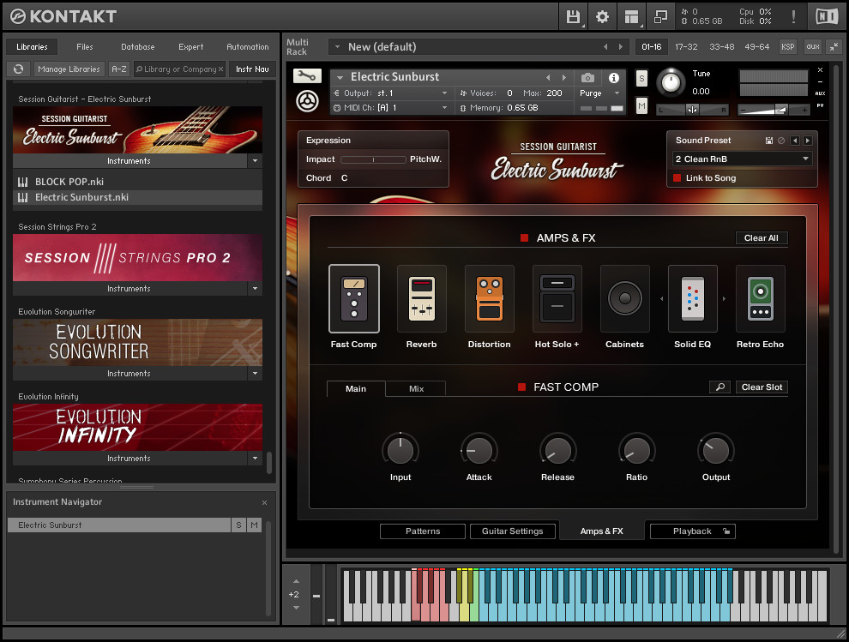The image size is (849, 642).
Task: Select the Retro Echo pedal
Action: coord(760,299)
